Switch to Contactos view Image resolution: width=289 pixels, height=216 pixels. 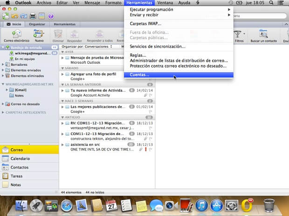(29, 167)
